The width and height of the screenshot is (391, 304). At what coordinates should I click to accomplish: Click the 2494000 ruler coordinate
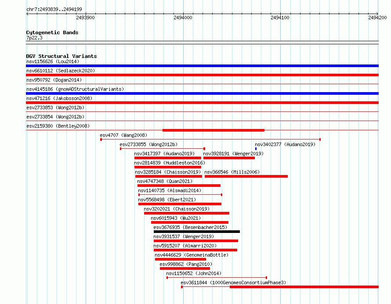click(183, 18)
